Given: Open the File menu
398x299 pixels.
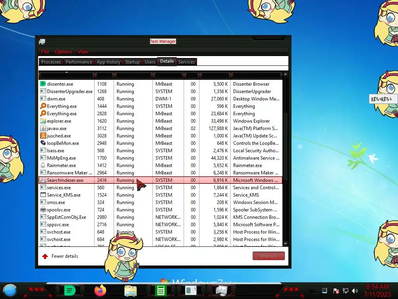Looking at the screenshot, I should [45, 51].
